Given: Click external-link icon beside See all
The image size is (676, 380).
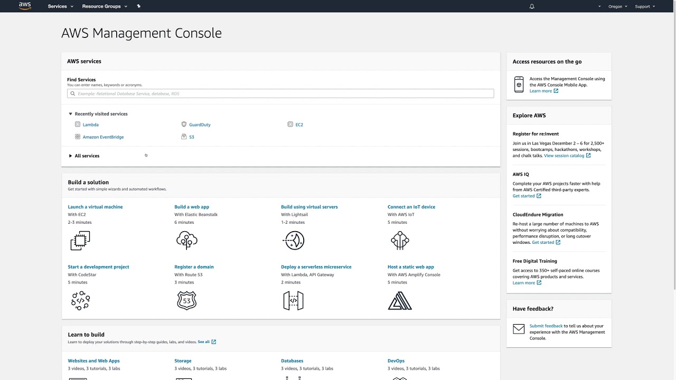Looking at the screenshot, I should point(214,342).
